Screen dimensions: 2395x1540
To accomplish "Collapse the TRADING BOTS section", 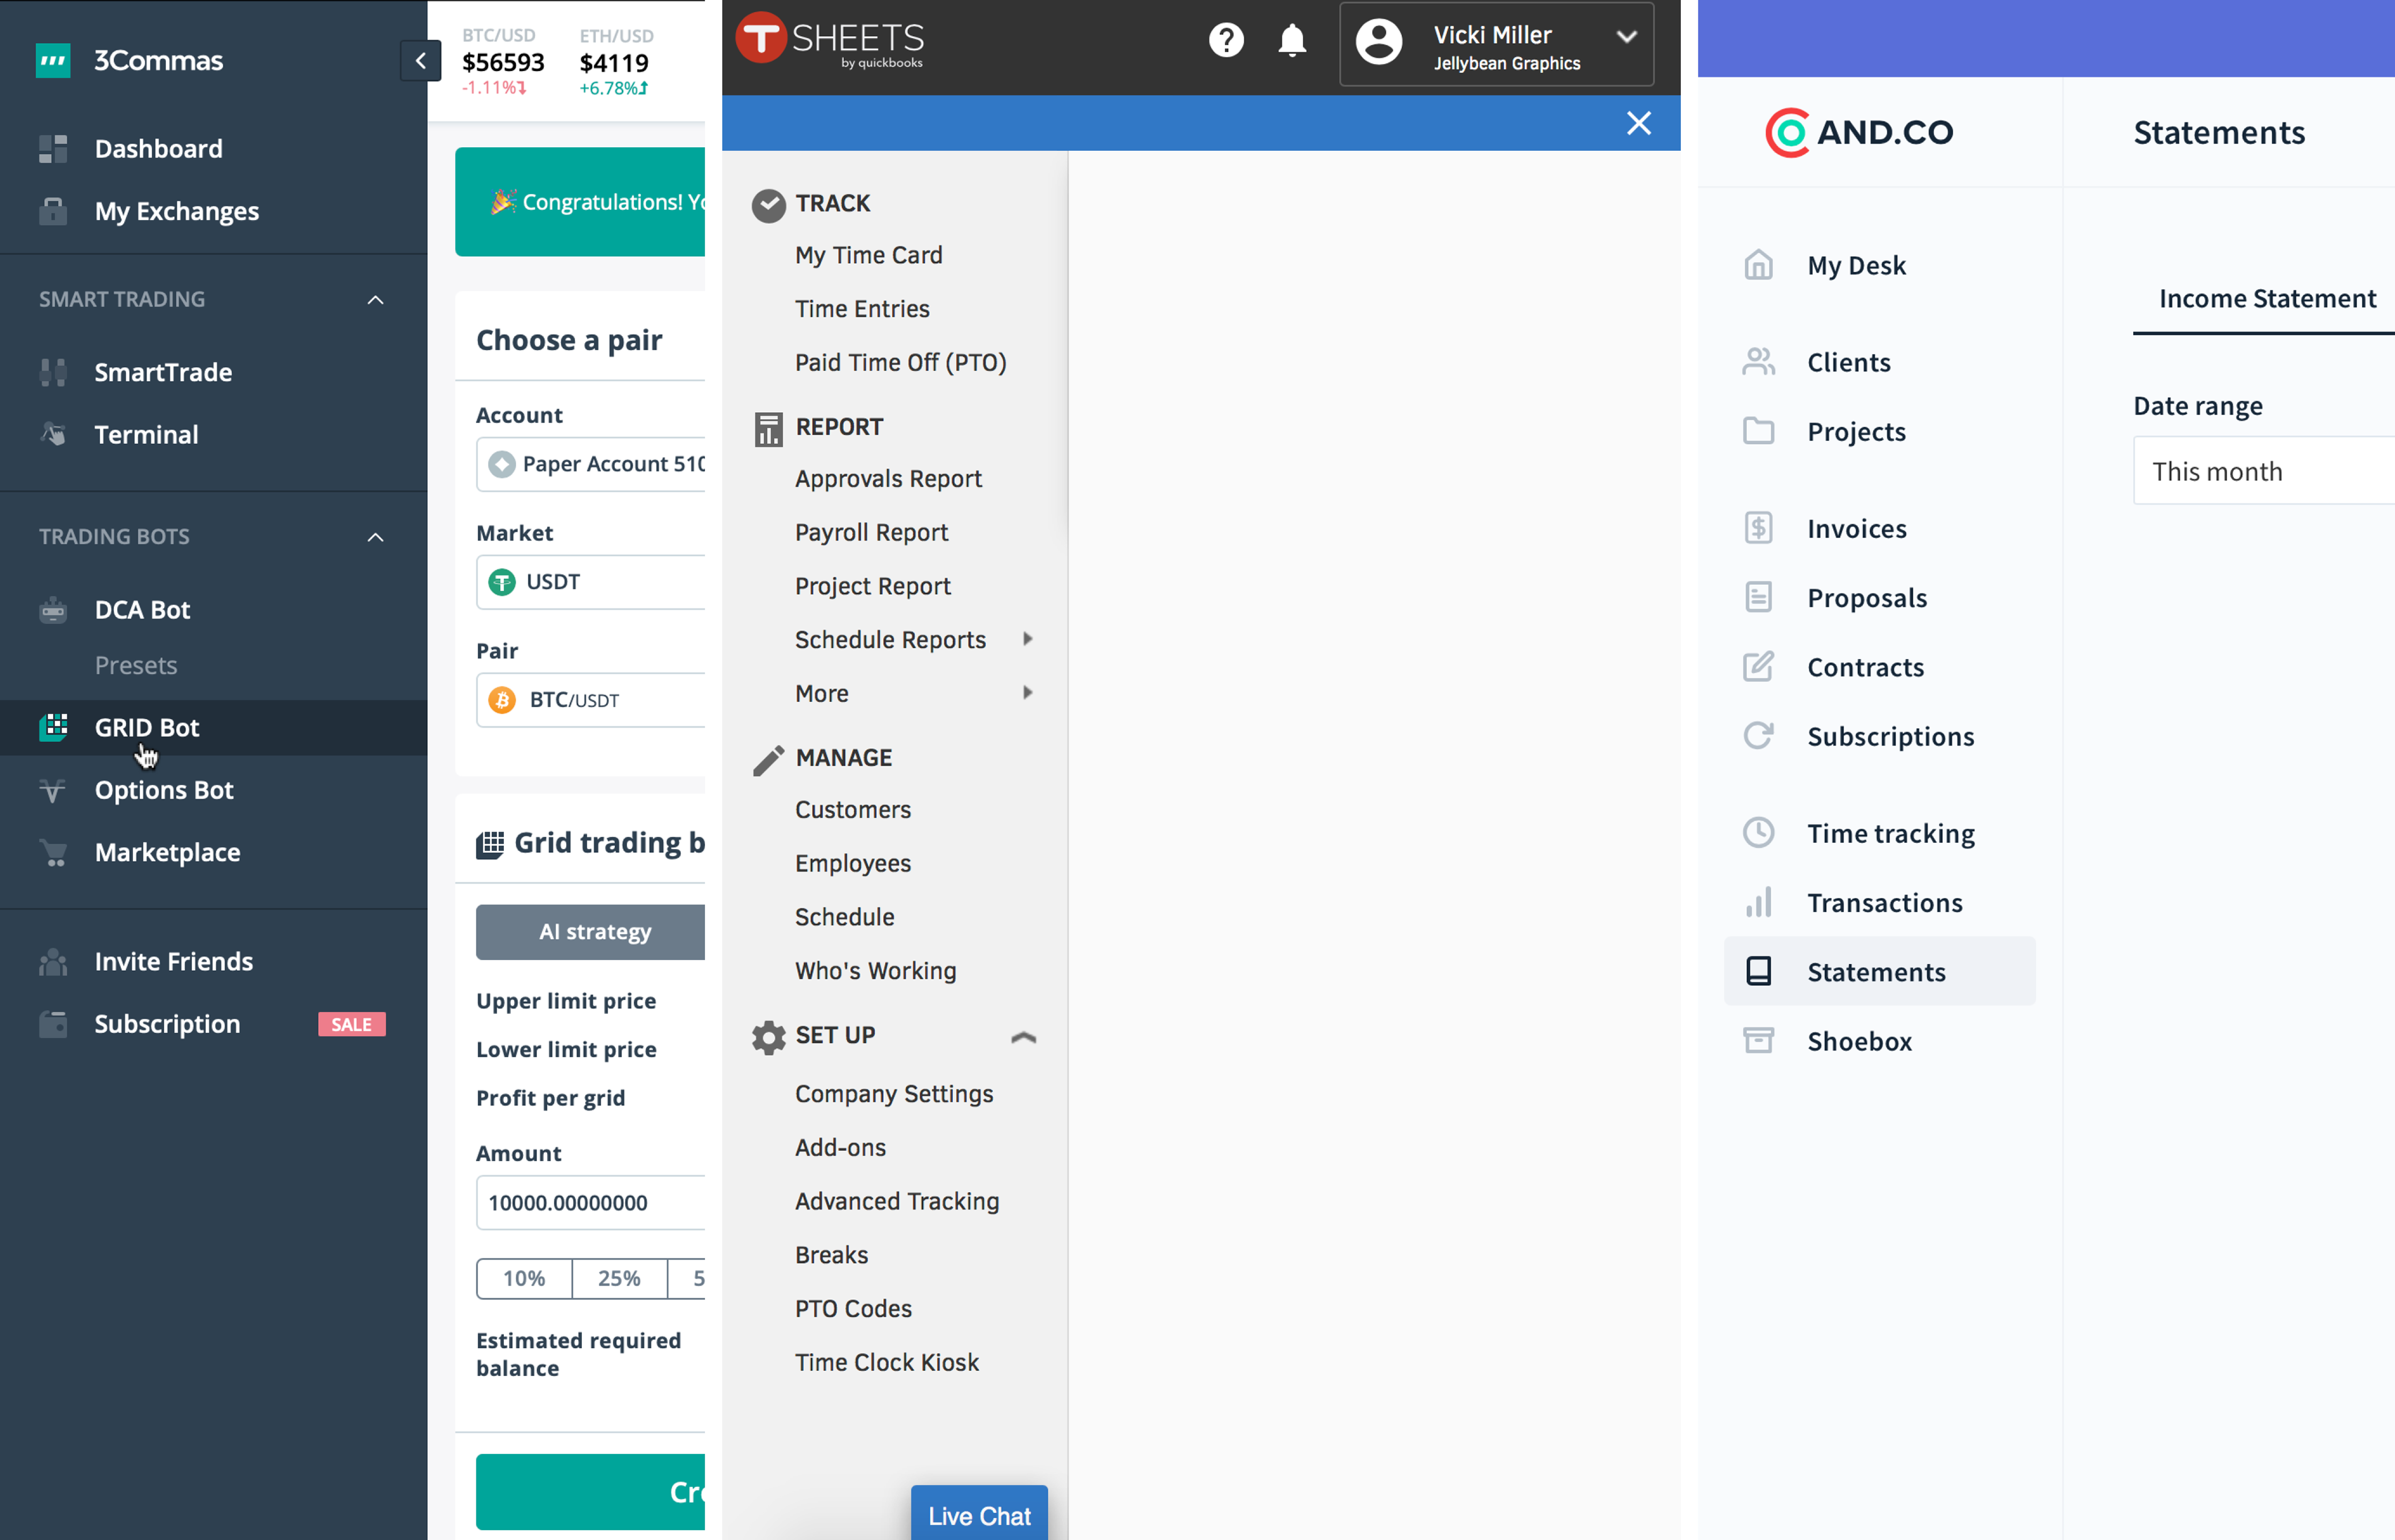I will tap(375, 537).
